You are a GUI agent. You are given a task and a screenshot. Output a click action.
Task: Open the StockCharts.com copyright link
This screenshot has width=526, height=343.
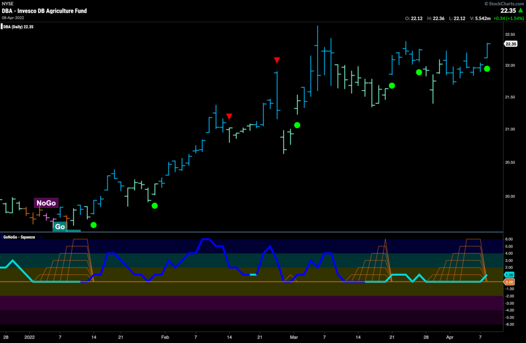(x=504, y=4)
